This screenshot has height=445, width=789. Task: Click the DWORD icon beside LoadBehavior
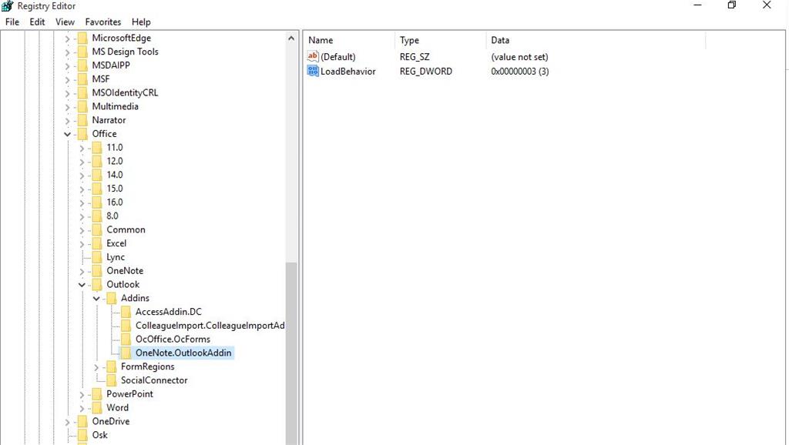[313, 71]
